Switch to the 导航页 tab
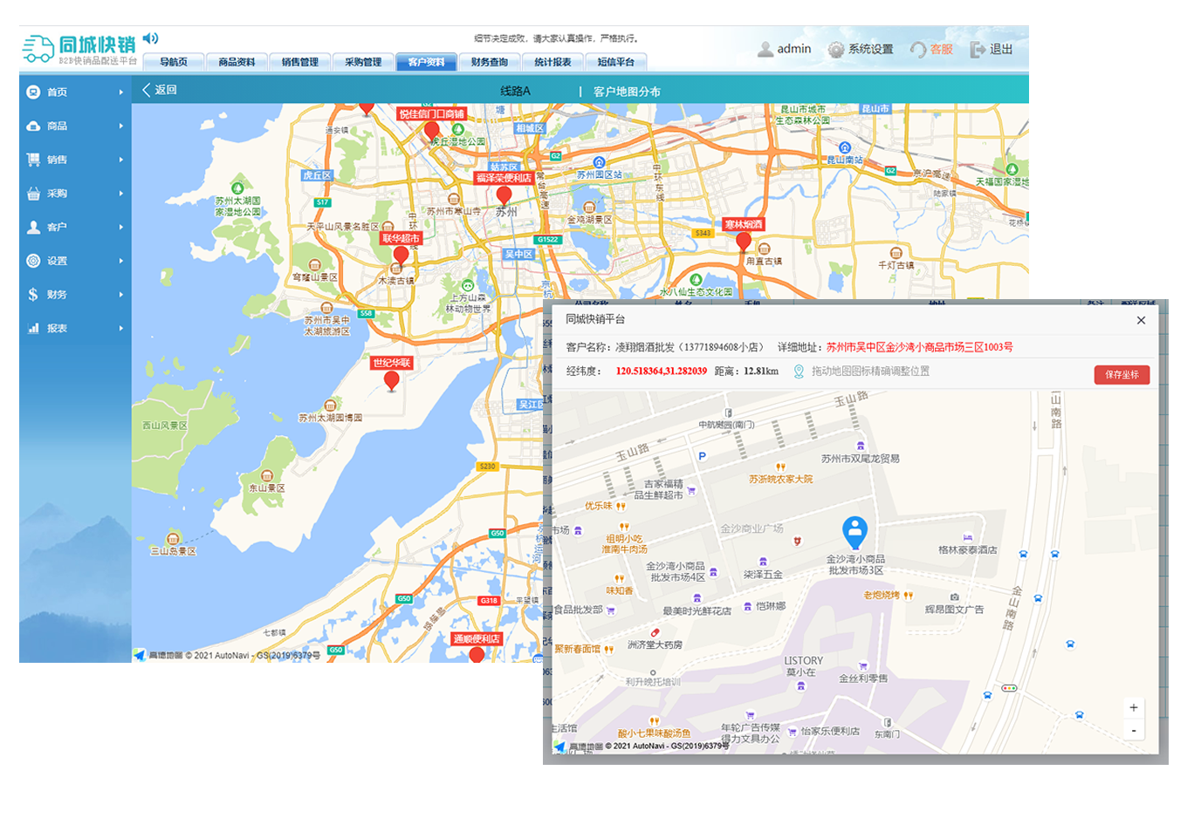Image resolution: width=1194 pixels, height=825 pixels. coord(174,62)
